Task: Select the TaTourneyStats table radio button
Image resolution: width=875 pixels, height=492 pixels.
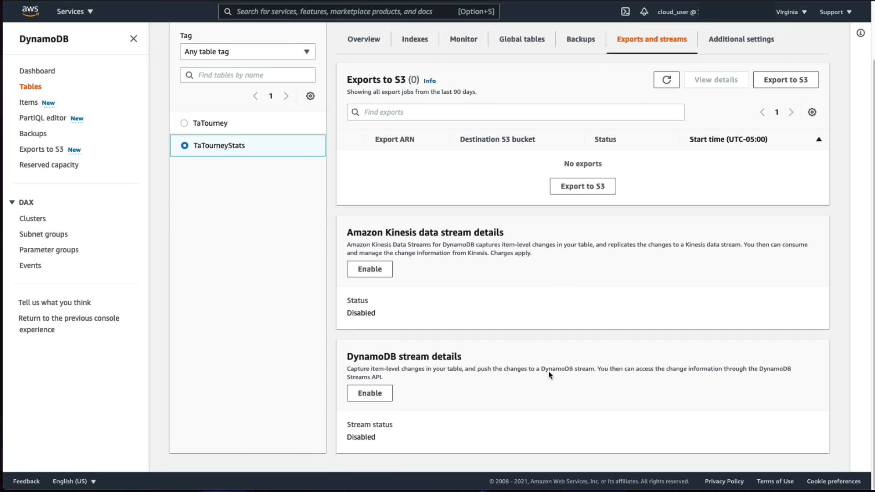Action: point(185,145)
